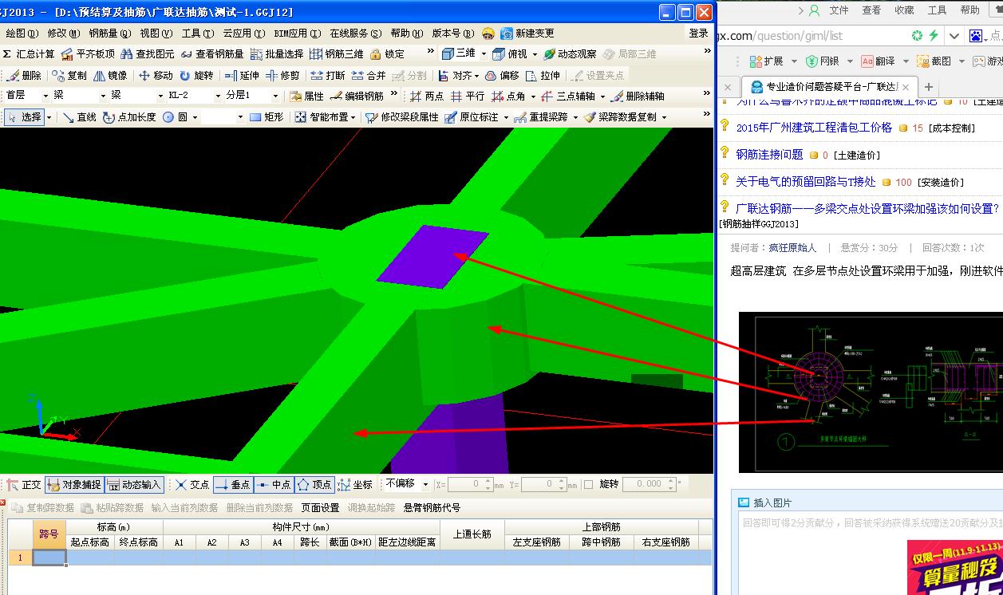Select the 镜像 mirror tool

pyautogui.click(x=110, y=76)
